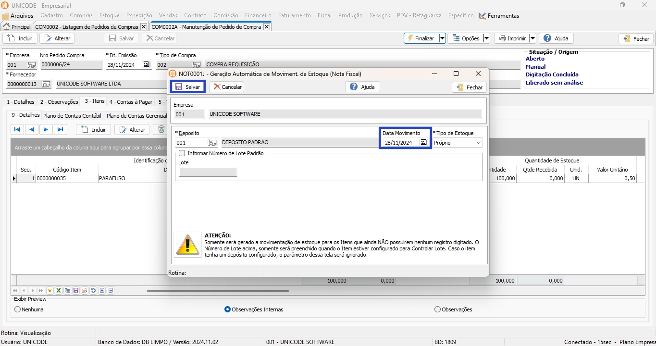Click the calendar icon beside Data Movimento
Image resolution: width=656 pixels, height=346 pixels.
point(423,143)
